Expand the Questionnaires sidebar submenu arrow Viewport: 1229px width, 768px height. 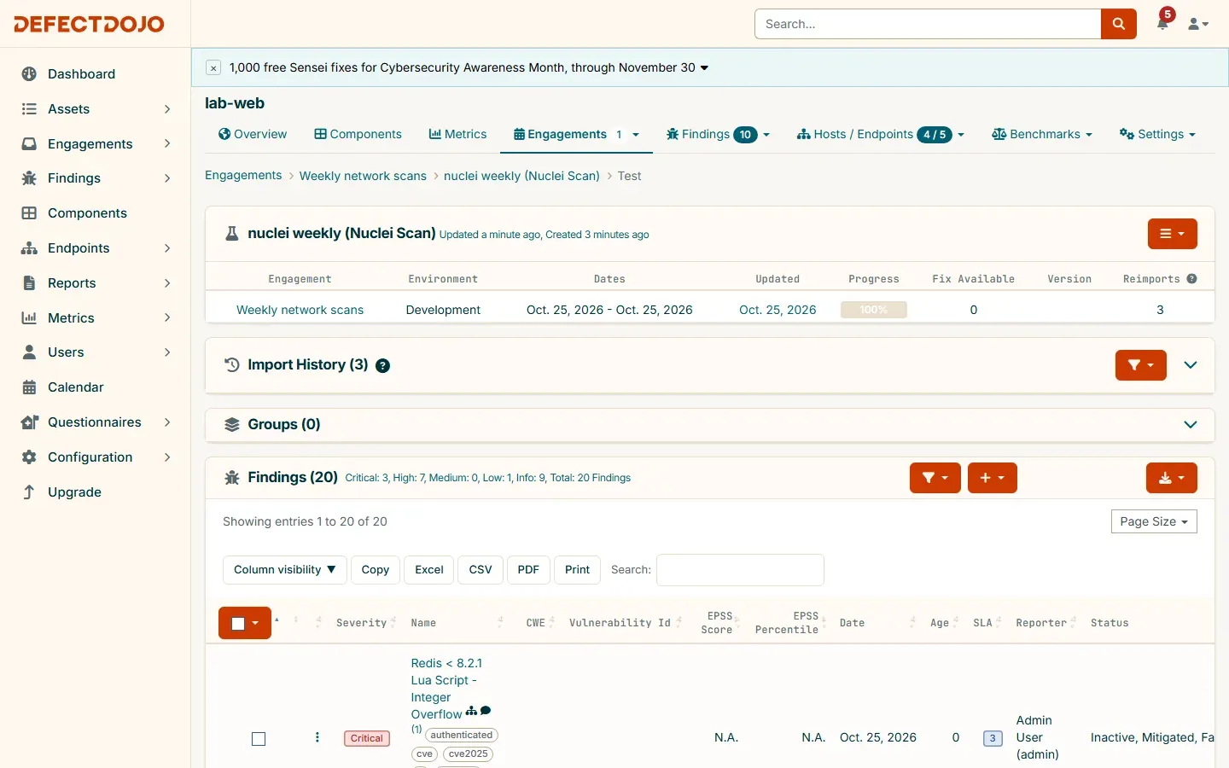[167, 422]
